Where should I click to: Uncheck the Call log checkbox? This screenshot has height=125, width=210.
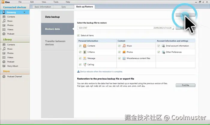pyautogui.click(x=80, y=65)
